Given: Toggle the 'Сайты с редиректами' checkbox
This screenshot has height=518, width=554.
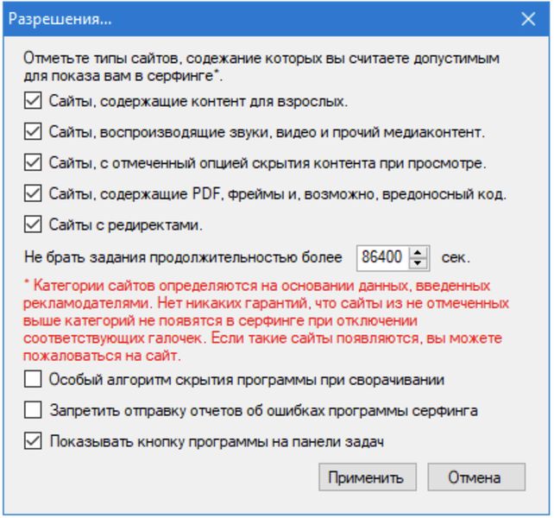Looking at the screenshot, I should tap(33, 225).
